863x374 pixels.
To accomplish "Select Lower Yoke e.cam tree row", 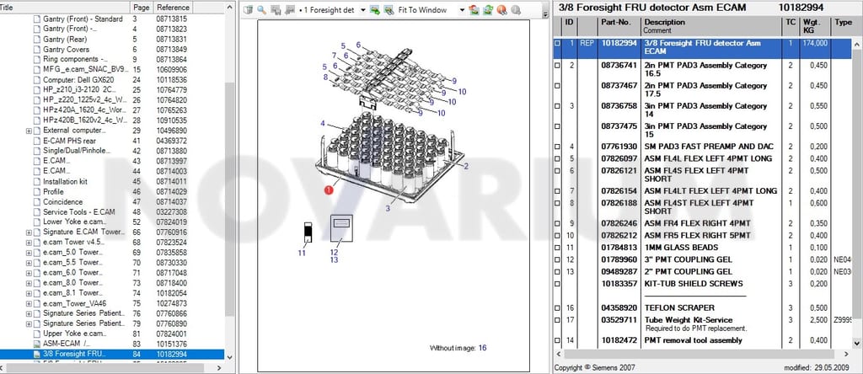I will coord(112,222).
